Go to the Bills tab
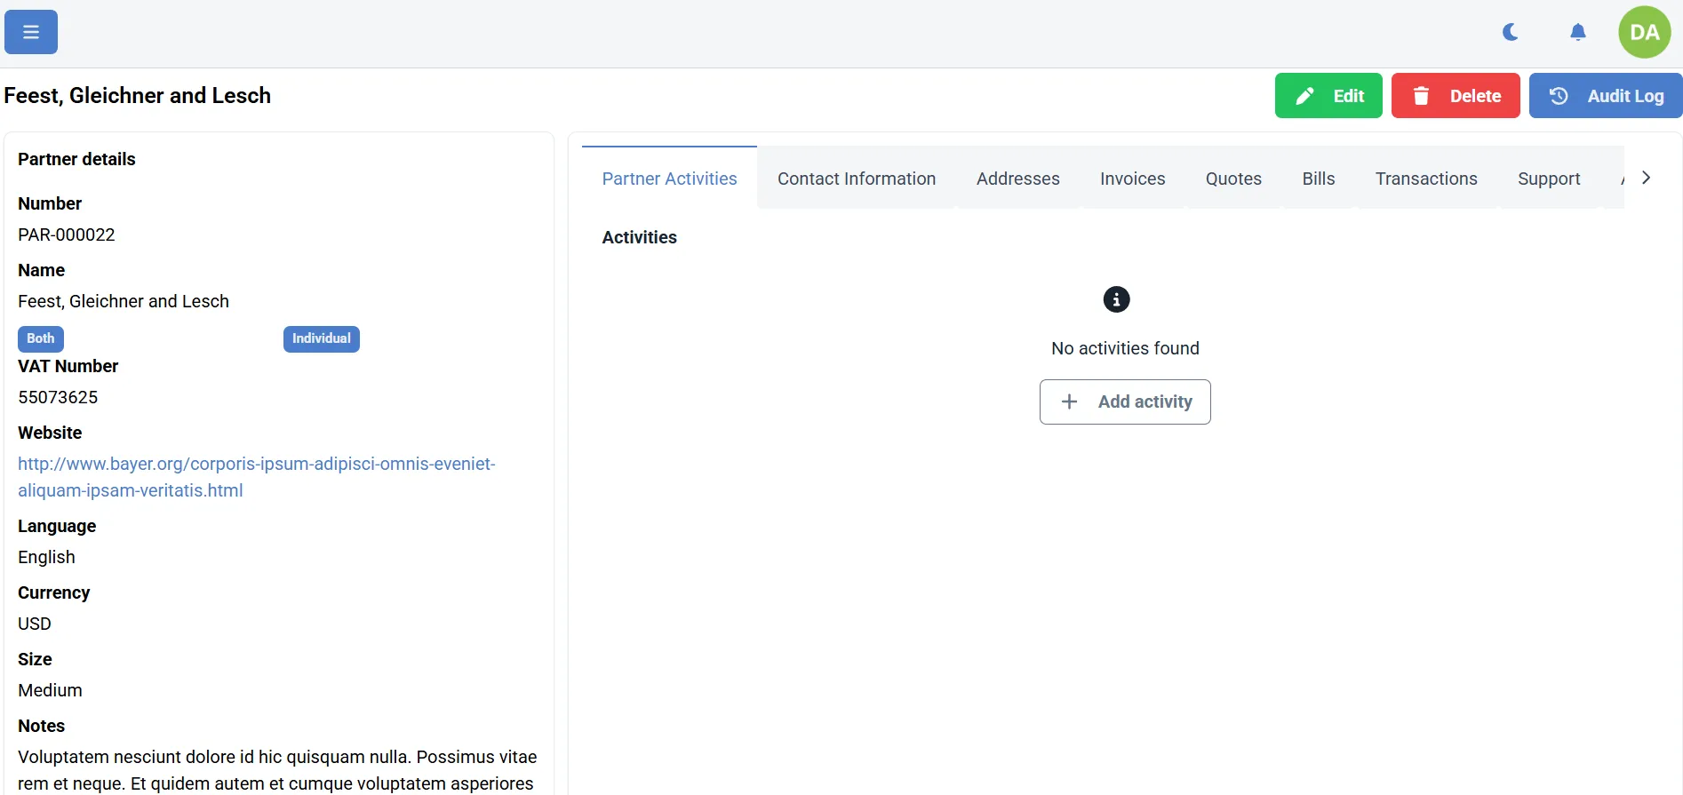Viewport: 1683px width, 795px height. pos(1318,179)
